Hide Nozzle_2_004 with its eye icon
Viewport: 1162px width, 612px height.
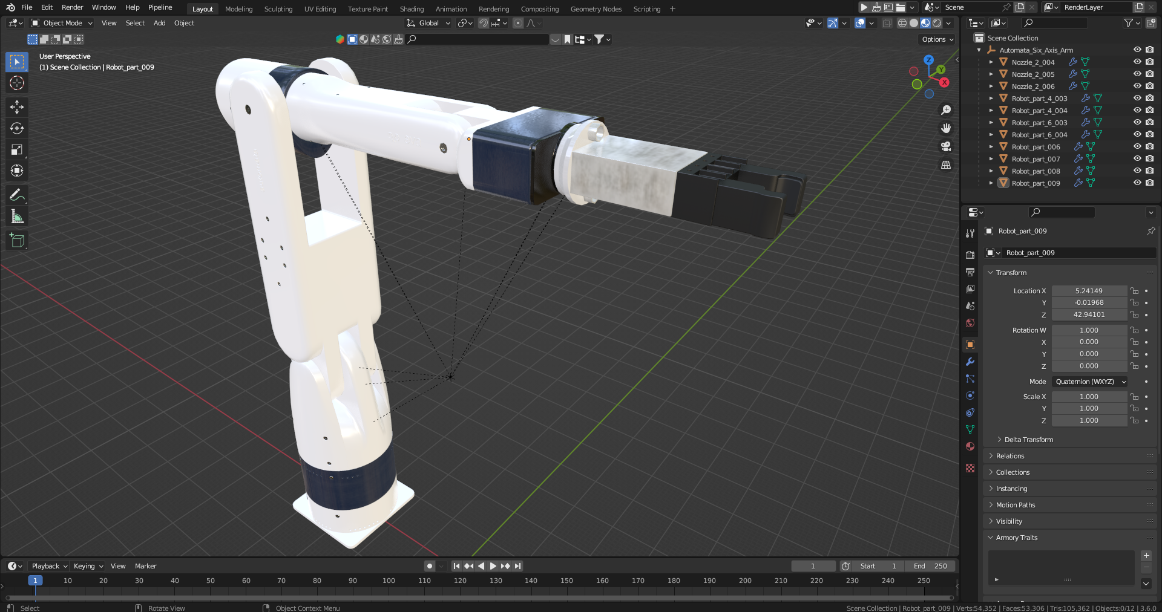coord(1137,62)
